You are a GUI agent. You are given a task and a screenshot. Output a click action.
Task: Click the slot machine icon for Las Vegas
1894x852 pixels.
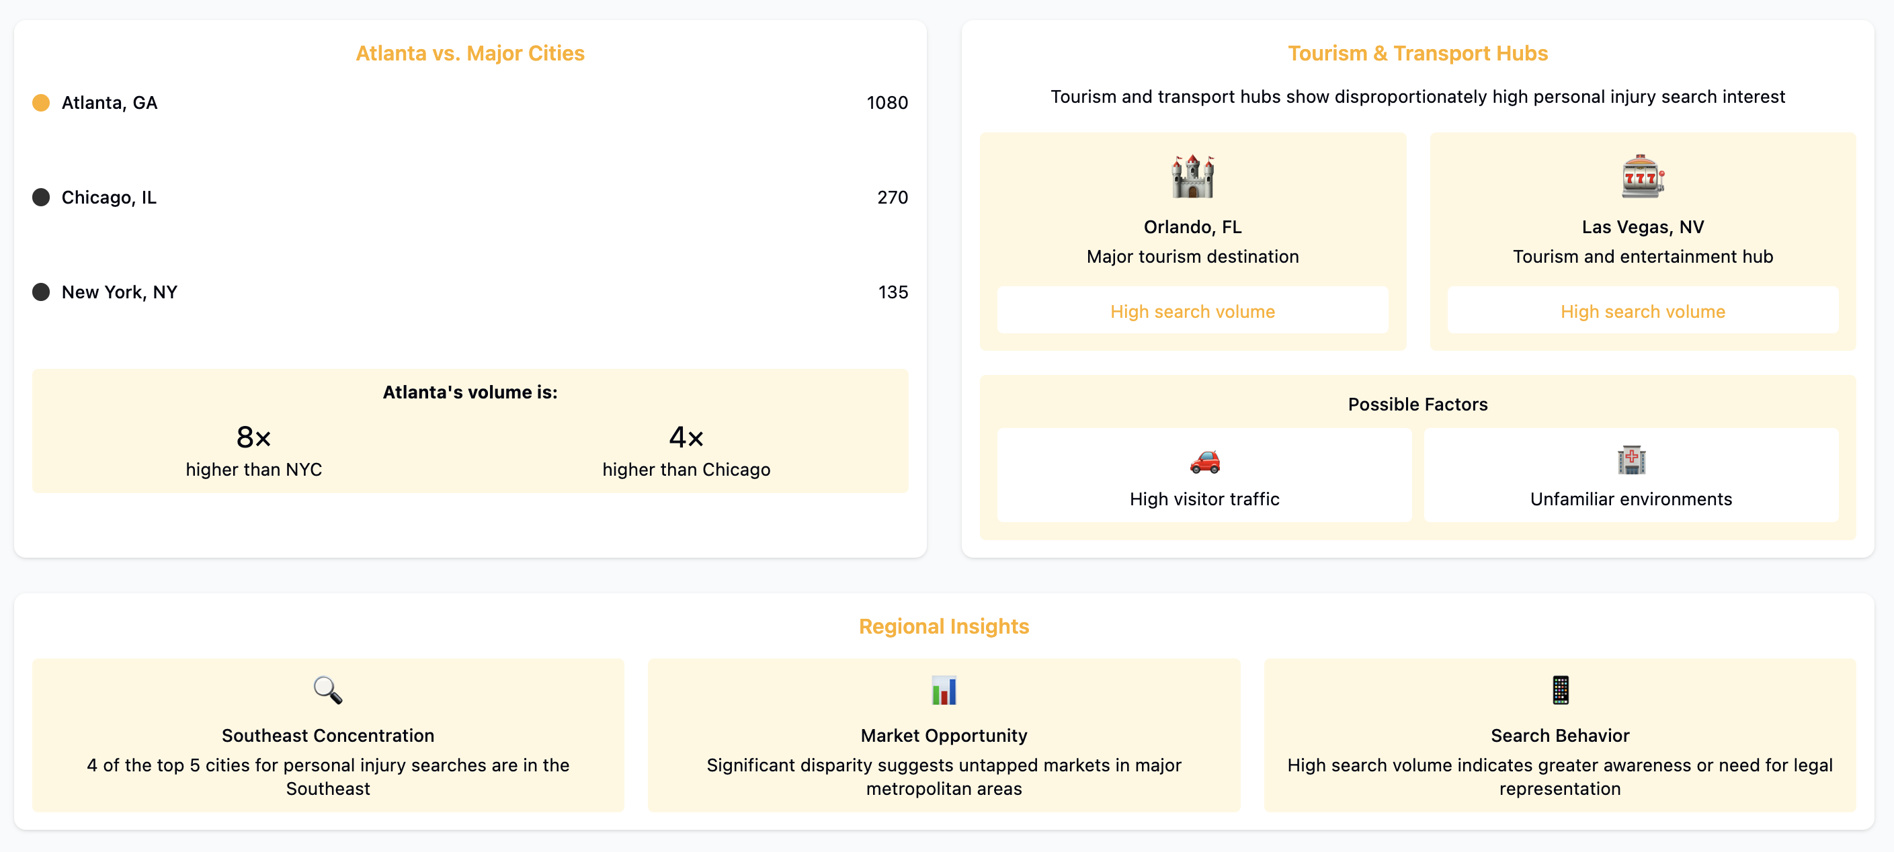click(1643, 177)
